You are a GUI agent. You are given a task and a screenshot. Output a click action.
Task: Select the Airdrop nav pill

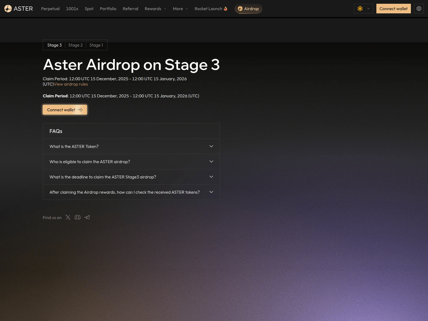pos(248,9)
